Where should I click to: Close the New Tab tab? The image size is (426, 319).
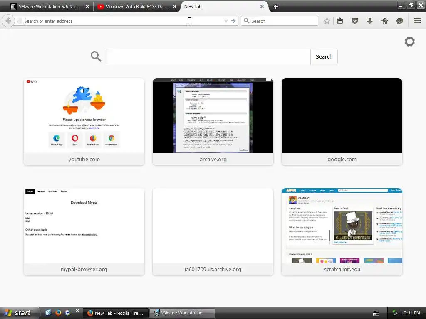coord(262,7)
